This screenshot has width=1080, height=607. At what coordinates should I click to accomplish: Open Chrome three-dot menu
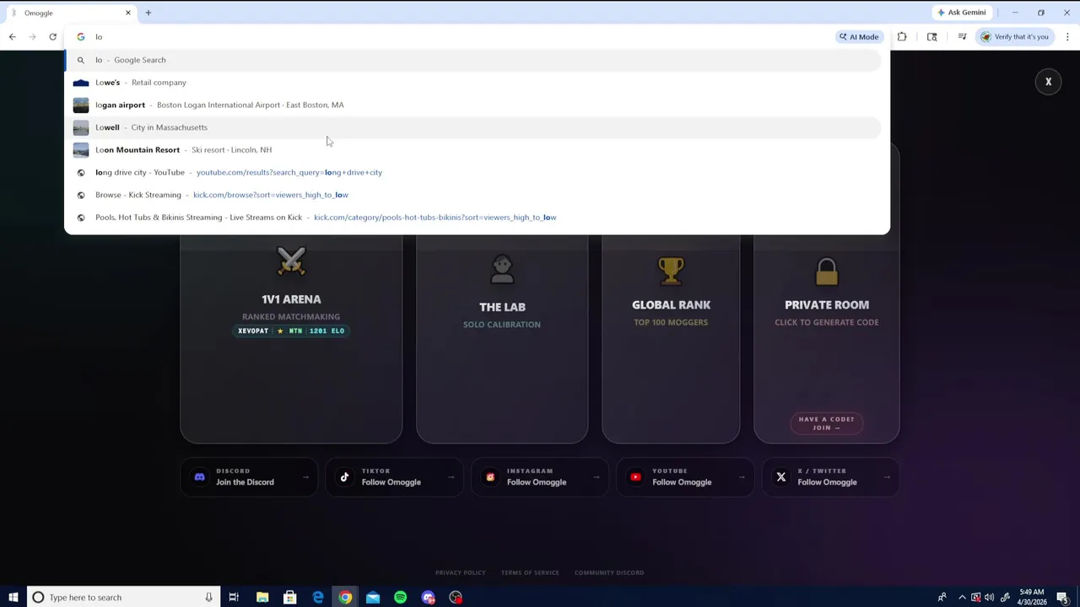pyautogui.click(x=1067, y=36)
